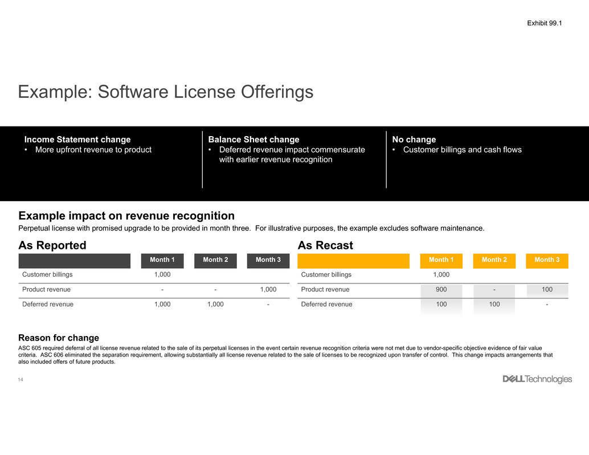Select the Income Statement change heading

coord(77,140)
